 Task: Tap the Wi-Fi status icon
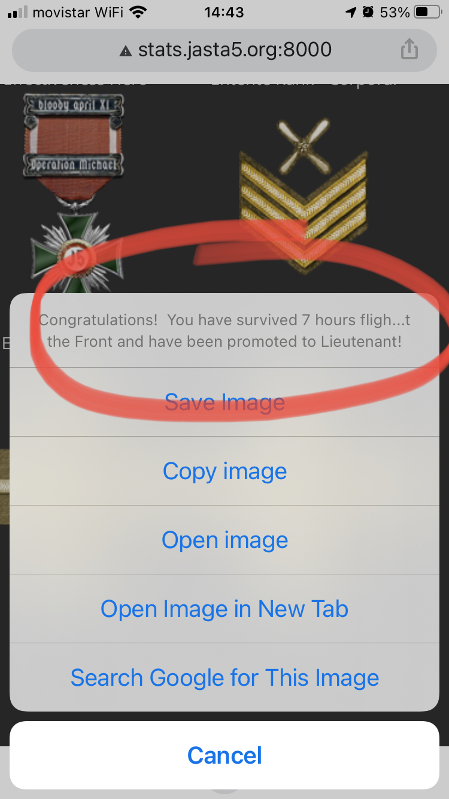[x=138, y=12]
